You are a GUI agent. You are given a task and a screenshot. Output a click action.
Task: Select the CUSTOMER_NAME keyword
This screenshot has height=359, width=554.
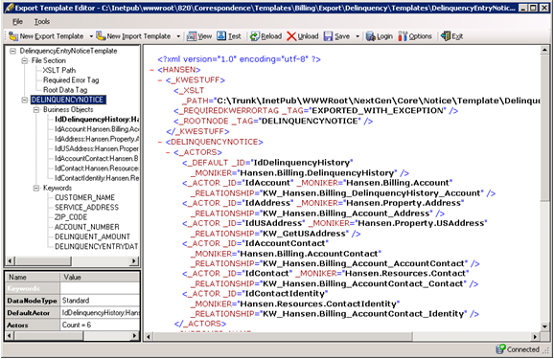pyautogui.click(x=84, y=197)
